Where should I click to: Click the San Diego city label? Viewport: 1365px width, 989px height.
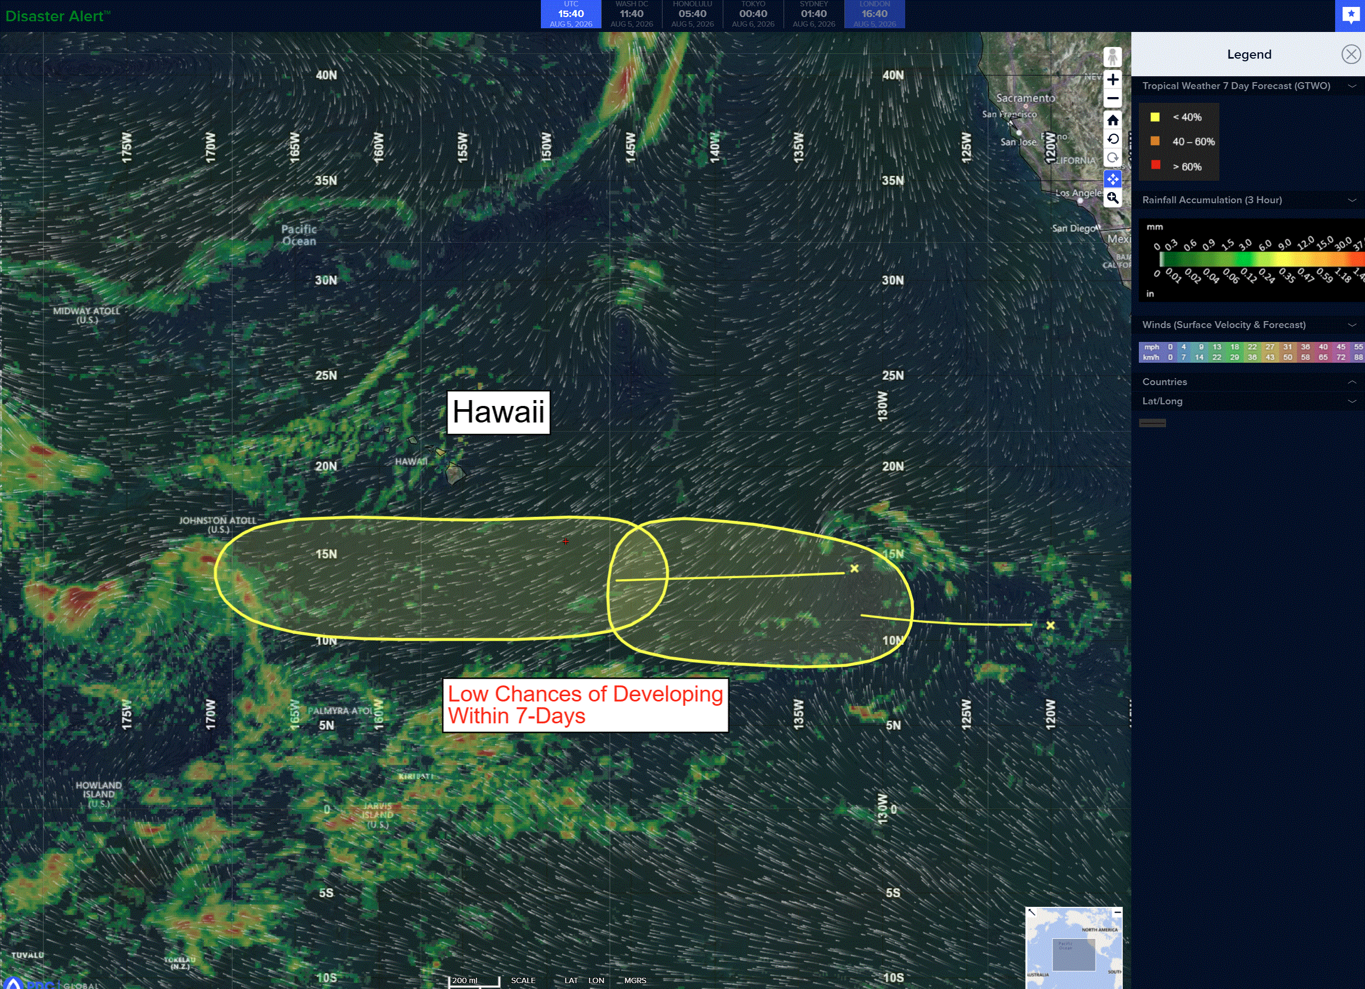coord(1074,228)
